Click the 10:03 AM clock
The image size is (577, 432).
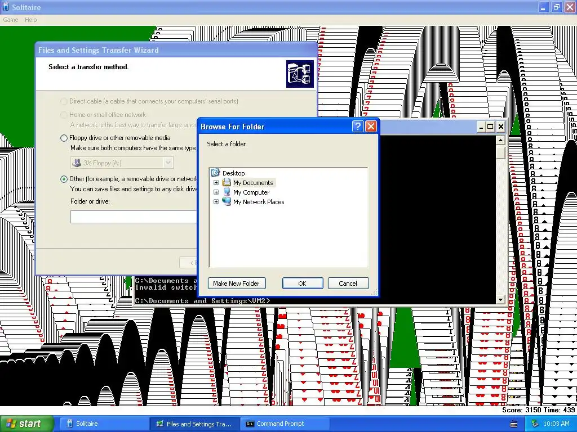tap(556, 424)
